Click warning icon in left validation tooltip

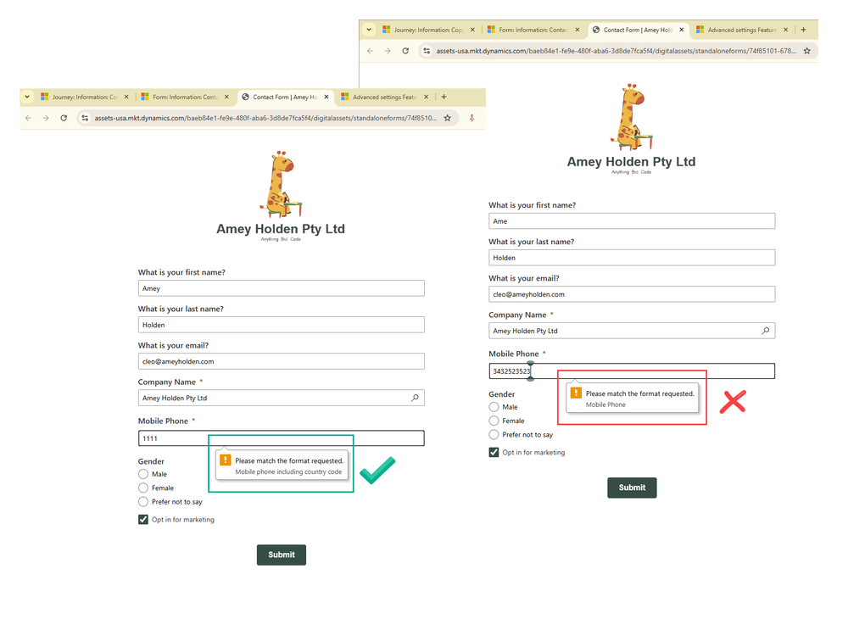point(225,460)
